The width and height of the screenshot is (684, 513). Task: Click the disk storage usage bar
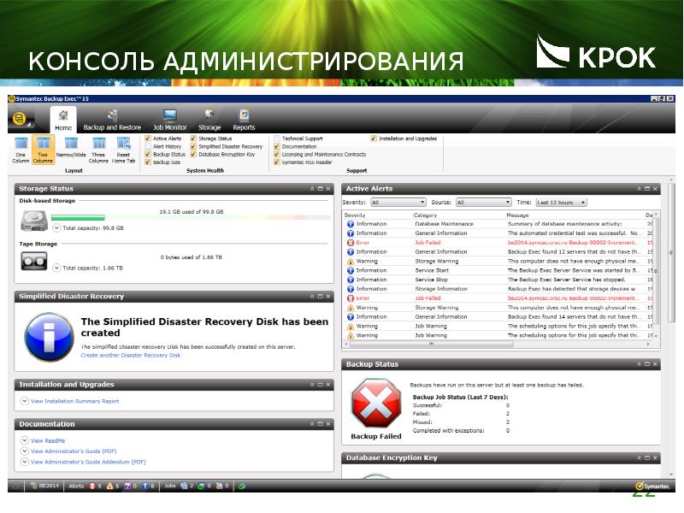pyautogui.click(x=190, y=217)
